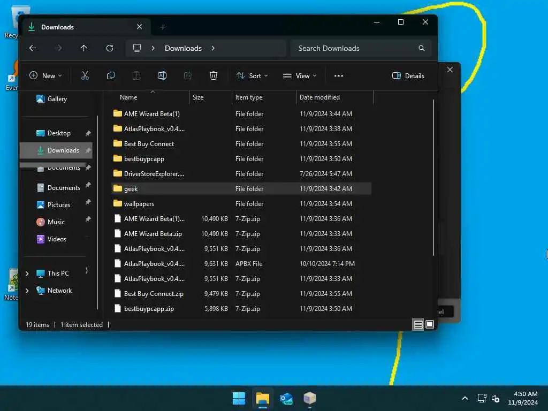Open Windows Start menu
This screenshot has height=411, width=548.
239,398
